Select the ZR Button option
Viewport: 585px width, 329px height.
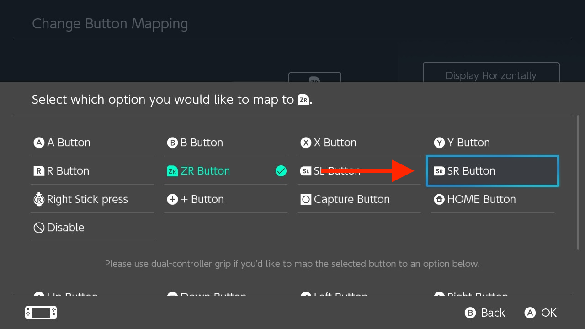226,171
